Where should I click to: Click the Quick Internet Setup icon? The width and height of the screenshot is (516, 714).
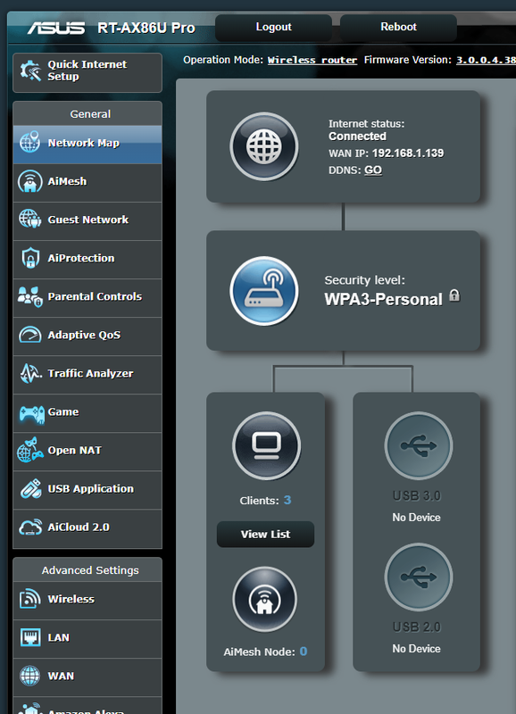[31, 71]
